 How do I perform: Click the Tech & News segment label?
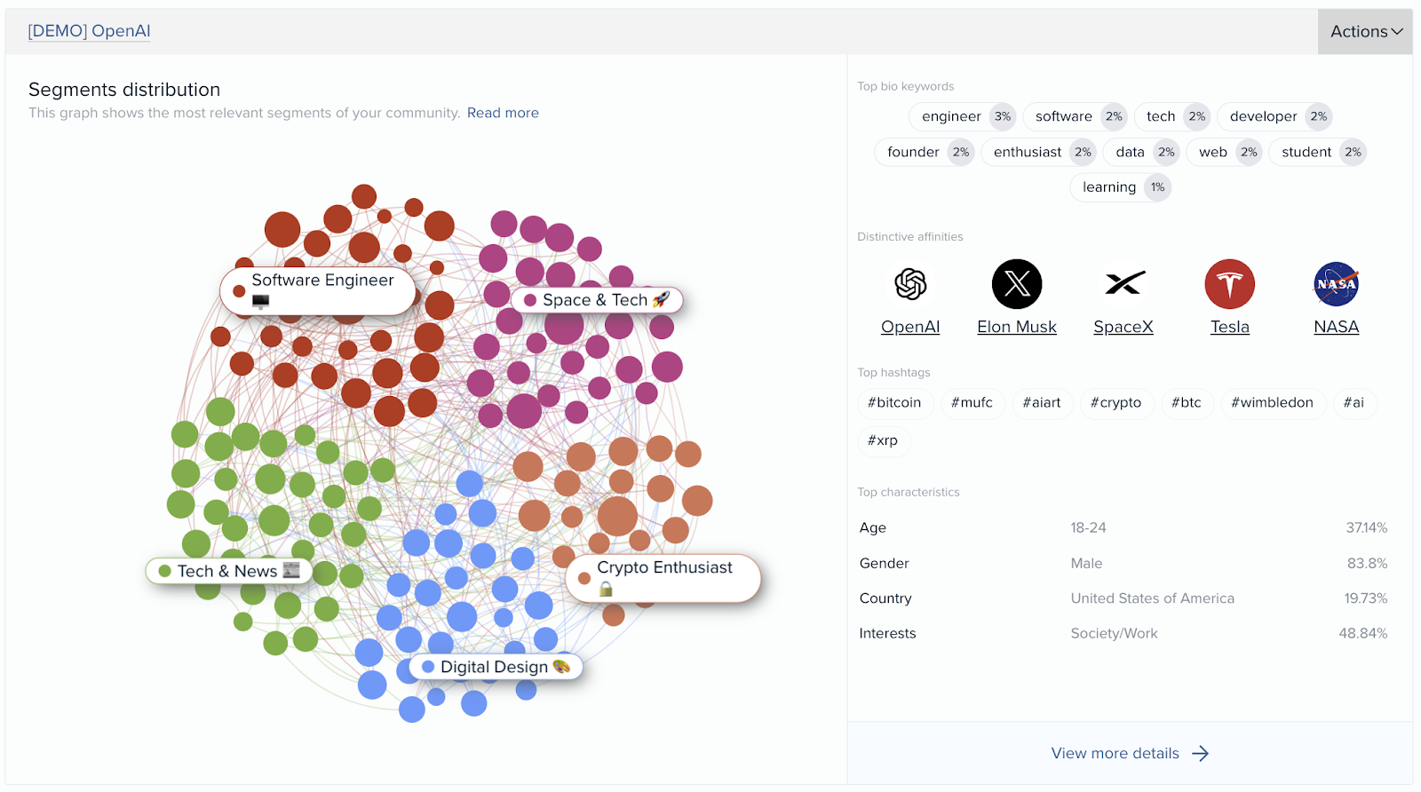[228, 571]
